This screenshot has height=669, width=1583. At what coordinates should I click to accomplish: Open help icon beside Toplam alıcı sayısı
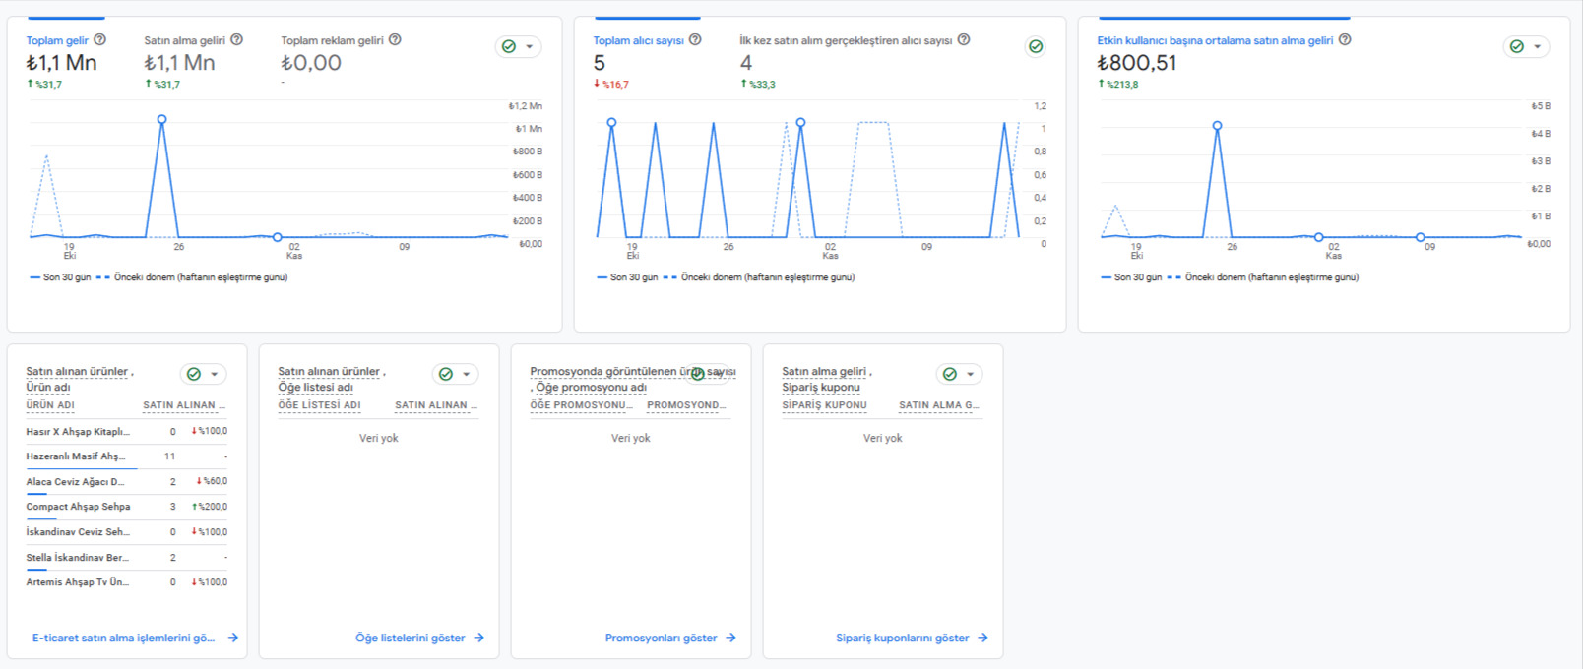click(695, 40)
